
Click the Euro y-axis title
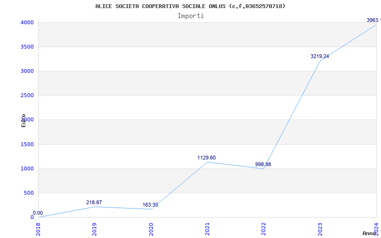point(23,120)
